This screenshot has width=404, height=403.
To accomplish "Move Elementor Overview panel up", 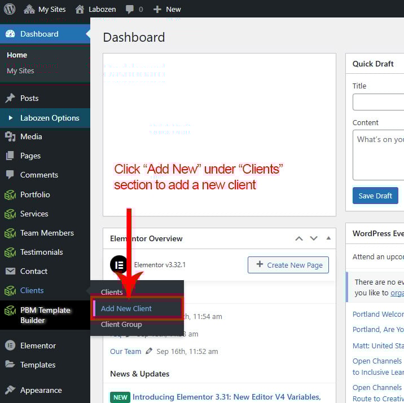I will [x=299, y=238].
